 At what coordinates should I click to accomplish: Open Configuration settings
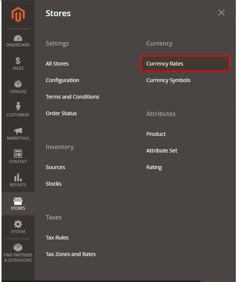(x=62, y=80)
